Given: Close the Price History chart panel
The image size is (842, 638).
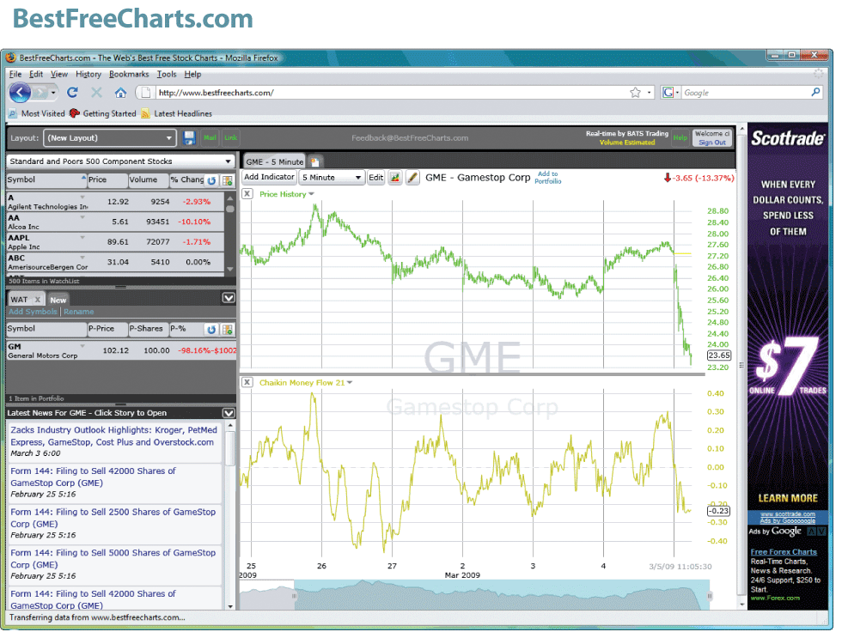Looking at the screenshot, I should click(247, 194).
